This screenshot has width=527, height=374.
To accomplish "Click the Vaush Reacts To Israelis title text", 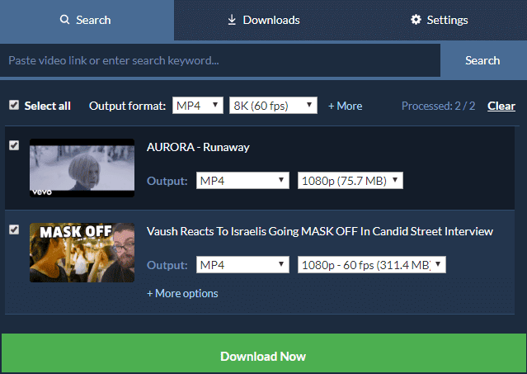I will pyautogui.click(x=320, y=231).
